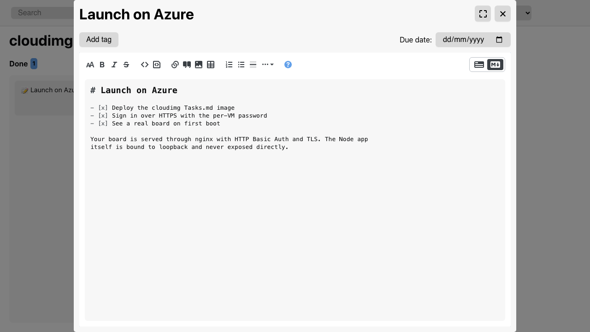Expand the more tools dropdown
This screenshot has width=590, height=332.
[268, 65]
